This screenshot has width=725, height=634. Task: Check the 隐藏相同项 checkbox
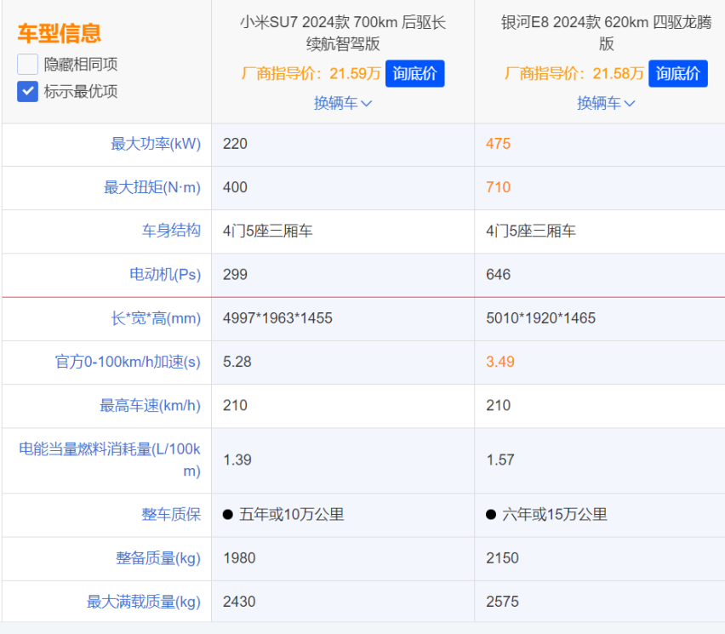27,64
